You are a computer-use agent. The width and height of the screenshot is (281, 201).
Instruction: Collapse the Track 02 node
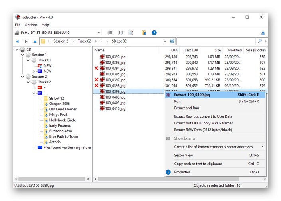28,82
